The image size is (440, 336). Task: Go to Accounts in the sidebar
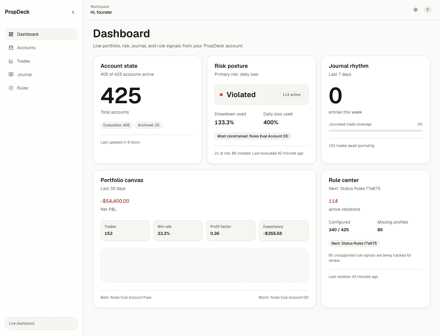pyautogui.click(x=41, y=48)
